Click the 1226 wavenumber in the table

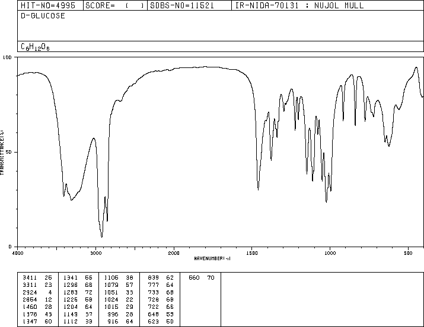[71, 299]
